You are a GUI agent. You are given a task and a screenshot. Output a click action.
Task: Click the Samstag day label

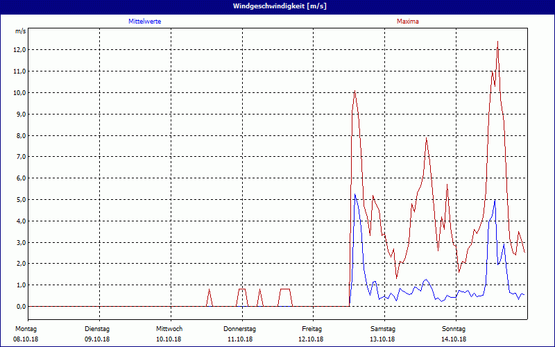(x=383, y=328)
